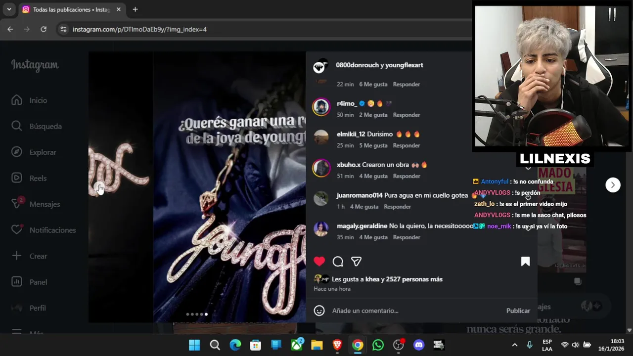Open Perfil in the sidebar
This screenshot has width=633, height=356.
38,308
